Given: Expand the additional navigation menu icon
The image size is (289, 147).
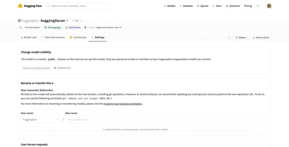Looking at the screenshot, I should [257, 6].
